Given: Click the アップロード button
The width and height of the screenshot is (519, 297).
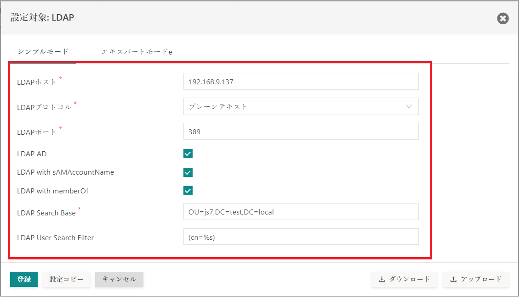Looking at the screenshot, I should (476, 279).
